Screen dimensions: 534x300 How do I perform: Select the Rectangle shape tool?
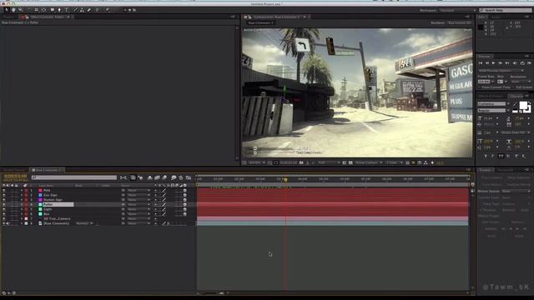coord(53,10)
